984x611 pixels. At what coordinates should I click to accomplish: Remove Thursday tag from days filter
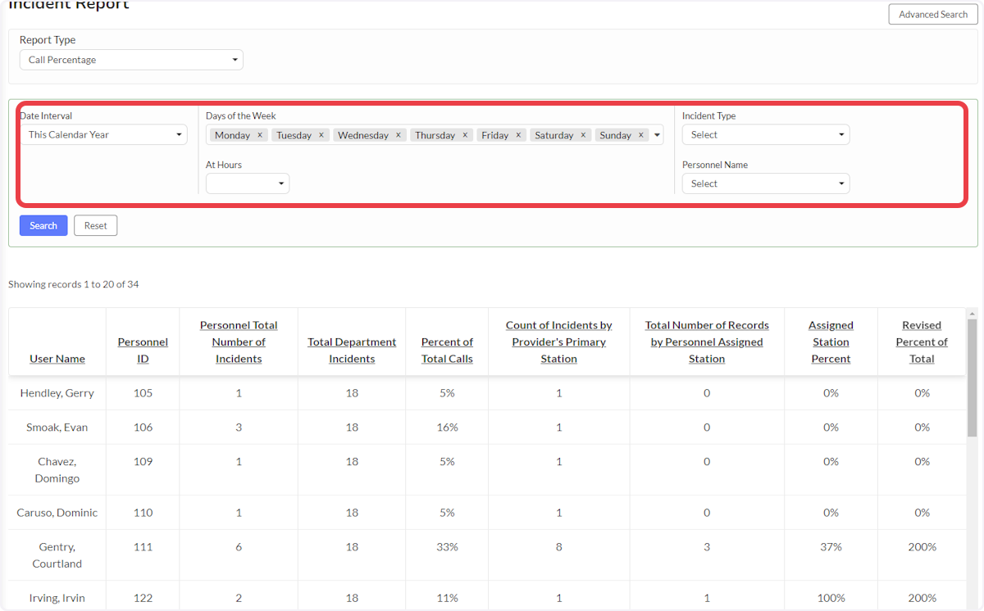tap(465, 135)
